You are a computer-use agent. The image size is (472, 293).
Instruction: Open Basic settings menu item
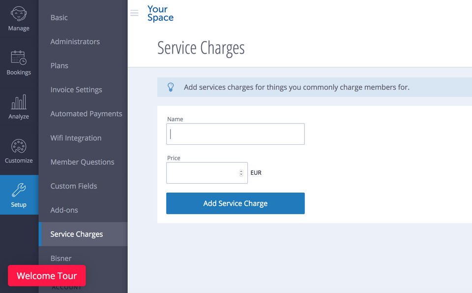coord(59,18)
